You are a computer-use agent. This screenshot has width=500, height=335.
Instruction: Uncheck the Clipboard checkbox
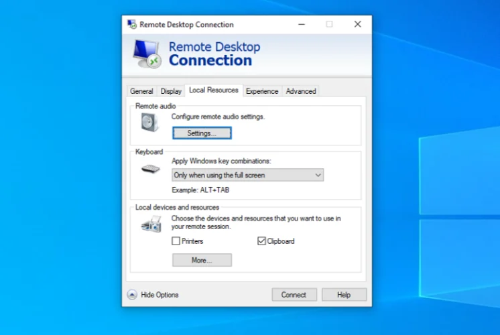point(261,241)
